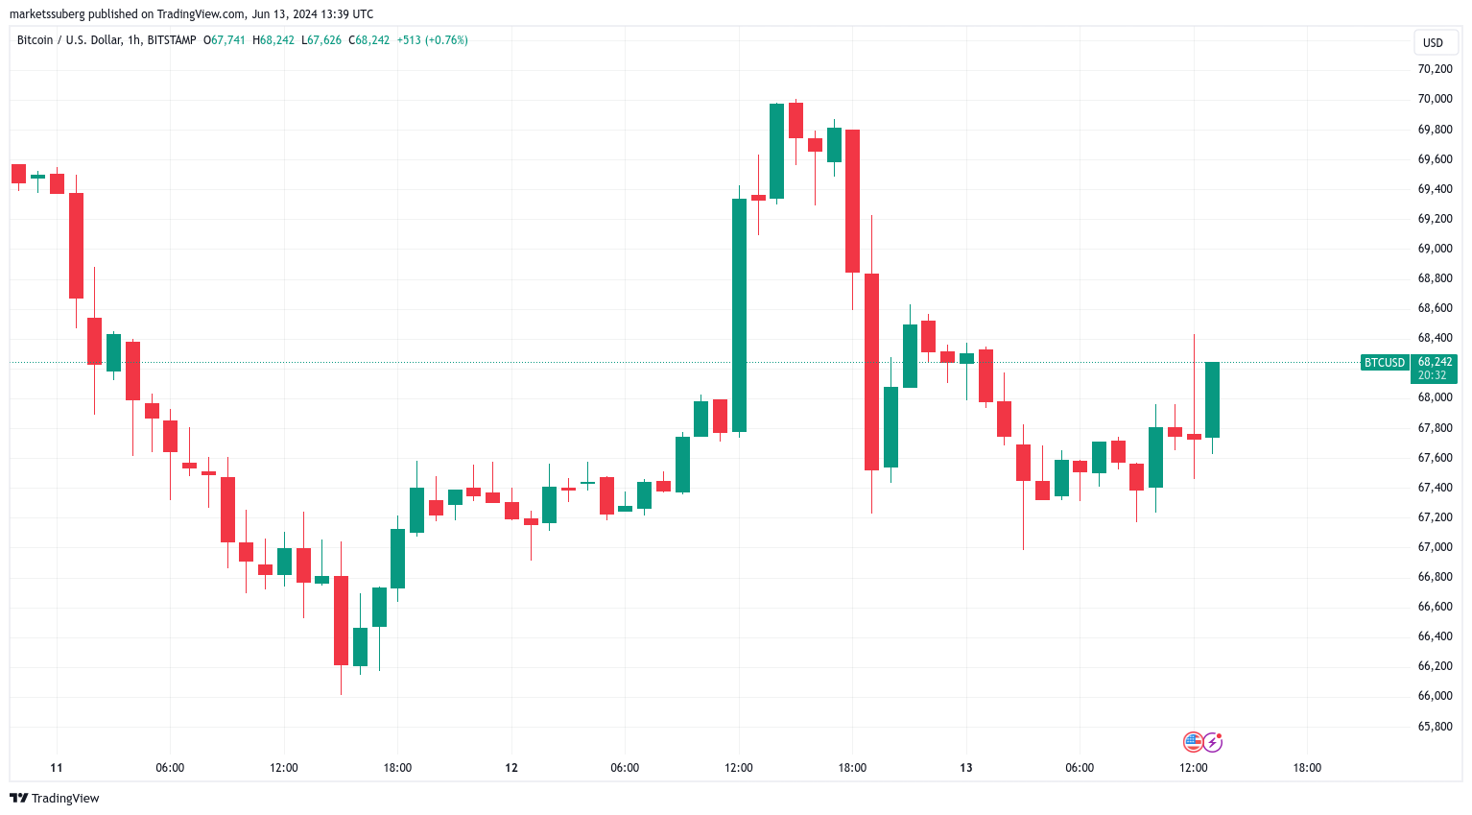Select the large red candle falling to 67,500
This screenshot has height=815, width=1472.
click(871, 372)
